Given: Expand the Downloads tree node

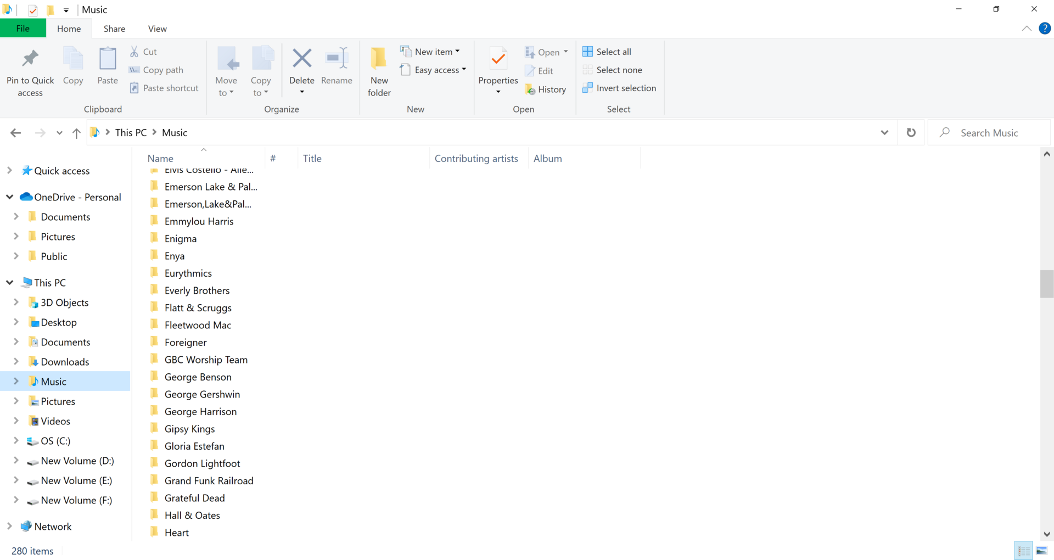Looking at the screenshot, I should click(x=16, y=362).
